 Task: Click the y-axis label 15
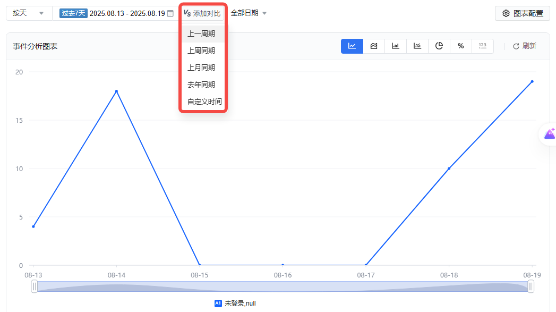pyautogui.click(x=19, y=120)
